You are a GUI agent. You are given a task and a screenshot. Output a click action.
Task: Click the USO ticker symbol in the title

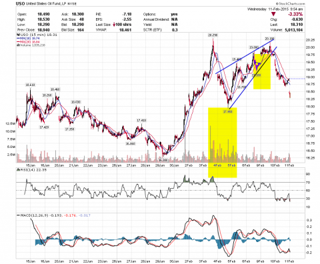21,3
